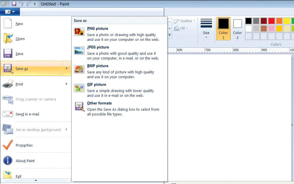Open the Other formats save dialog
Viewport: 294px width, 184px height.
click(x=99, y=103)
